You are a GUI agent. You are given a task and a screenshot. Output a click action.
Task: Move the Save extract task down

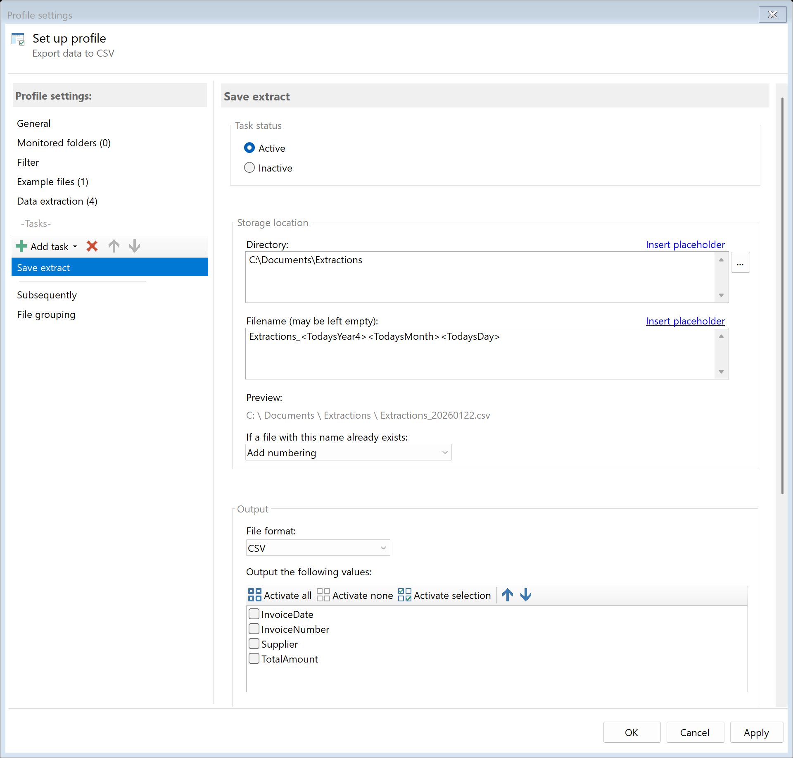(134, 246)
